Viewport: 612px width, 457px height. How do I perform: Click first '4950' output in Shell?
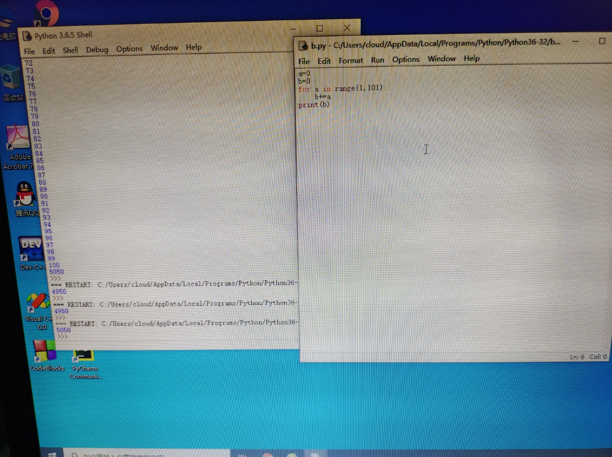click(59, 291)
